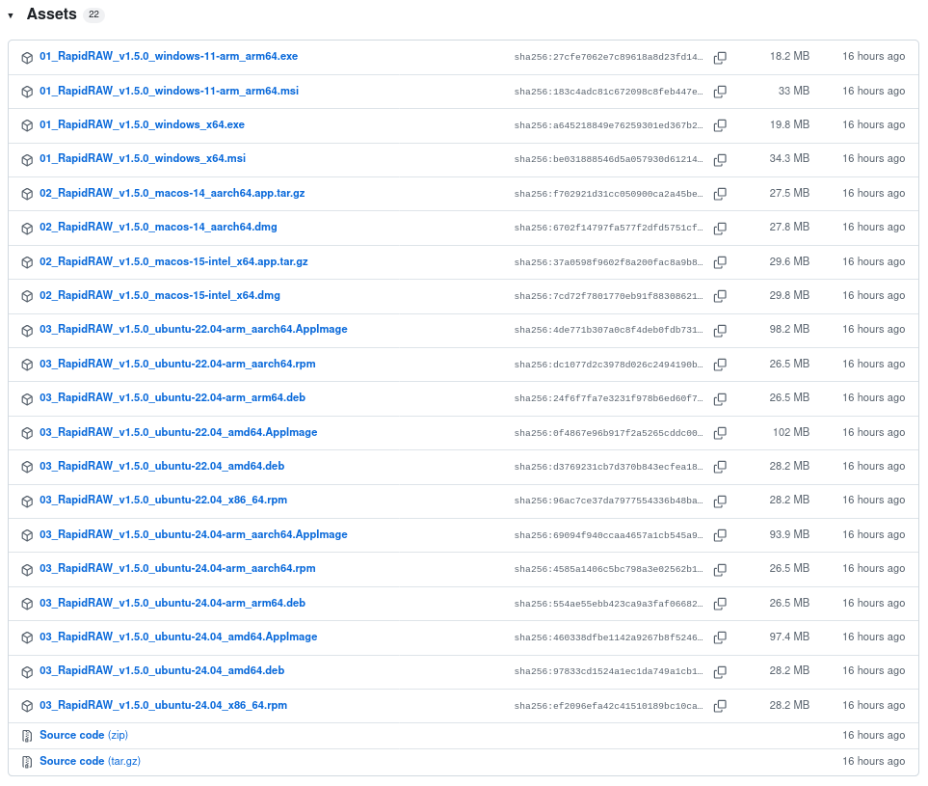Screen dimensions: 928x786
Task: Copy SHA256 for ubuntu-24.04_x86_64.rpm
Action: 720,705
